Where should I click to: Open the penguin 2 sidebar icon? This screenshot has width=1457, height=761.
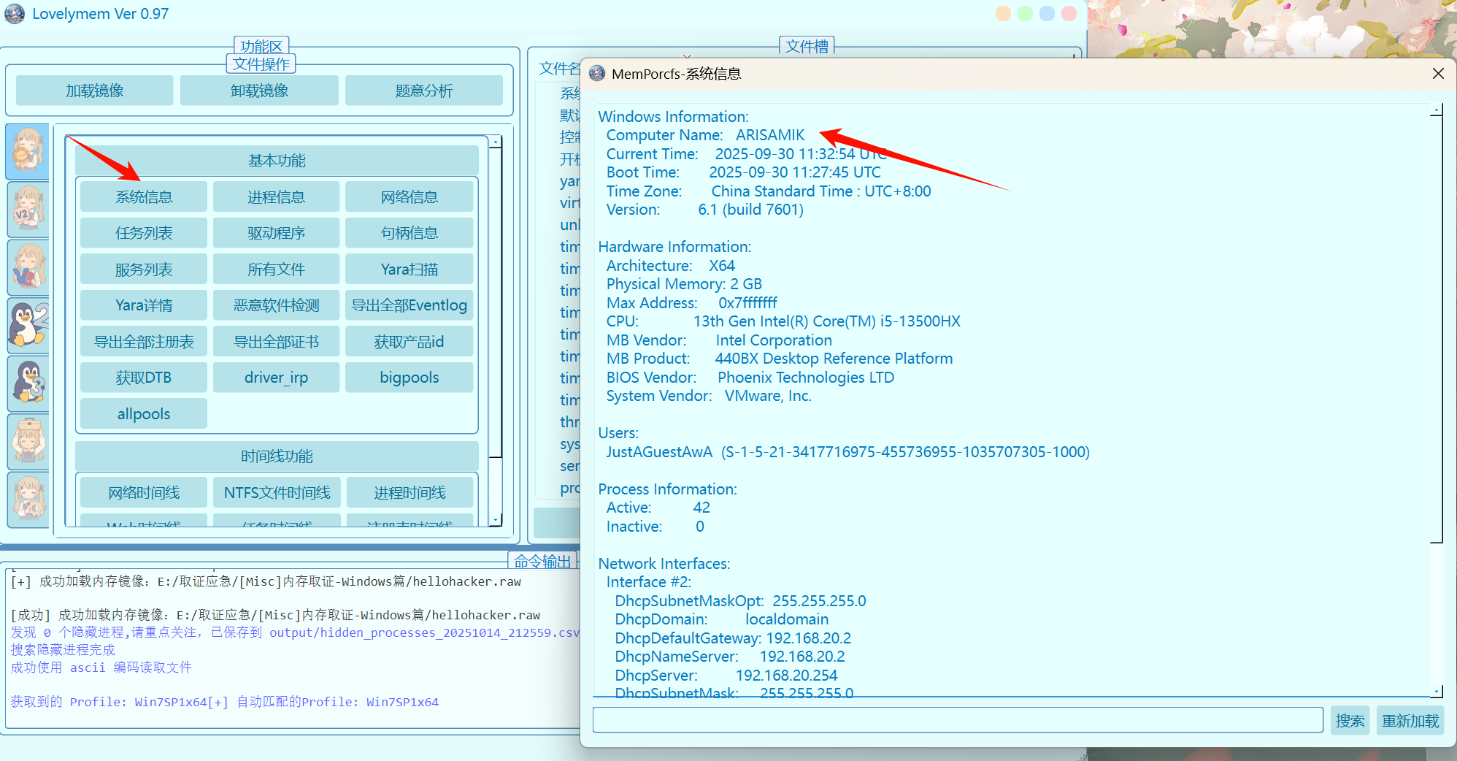click(28, 325)
